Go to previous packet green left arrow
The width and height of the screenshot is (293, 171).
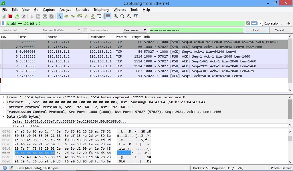[66, 16]
